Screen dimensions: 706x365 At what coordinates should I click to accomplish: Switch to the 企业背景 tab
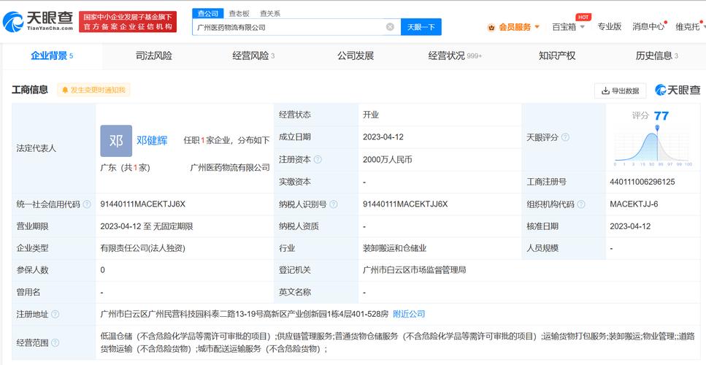52,55
